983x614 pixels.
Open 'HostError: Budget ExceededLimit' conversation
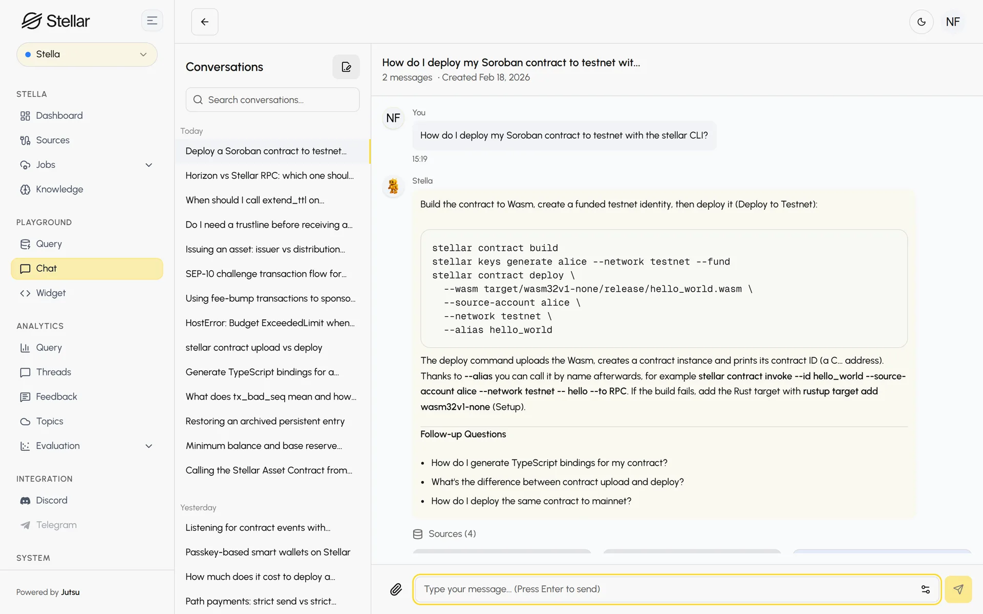(272, 323)
